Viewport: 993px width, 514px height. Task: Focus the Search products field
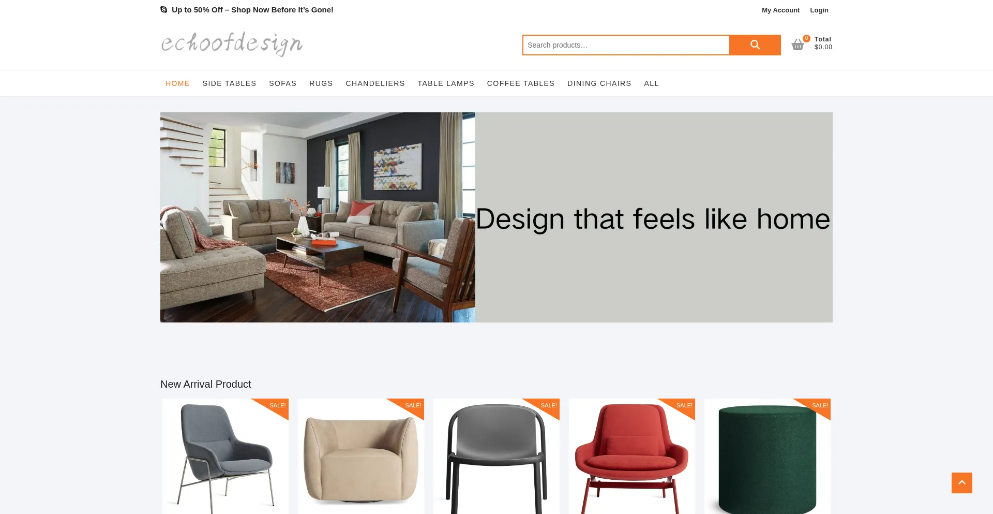(x=626, y=45)
